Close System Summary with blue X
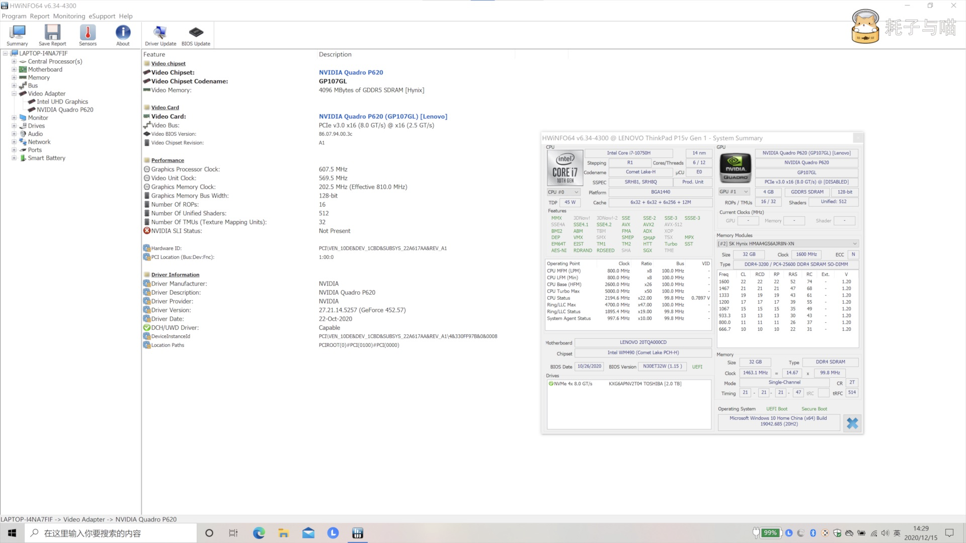This screenshot has height=543, width=966. (x=852, y=423)
